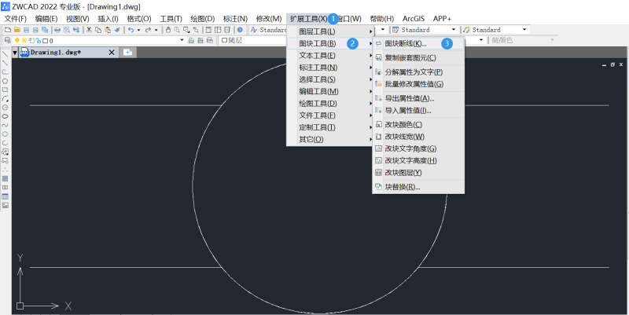
Task: Open the layer 0 dropdown list
Action: coord(182,40)
